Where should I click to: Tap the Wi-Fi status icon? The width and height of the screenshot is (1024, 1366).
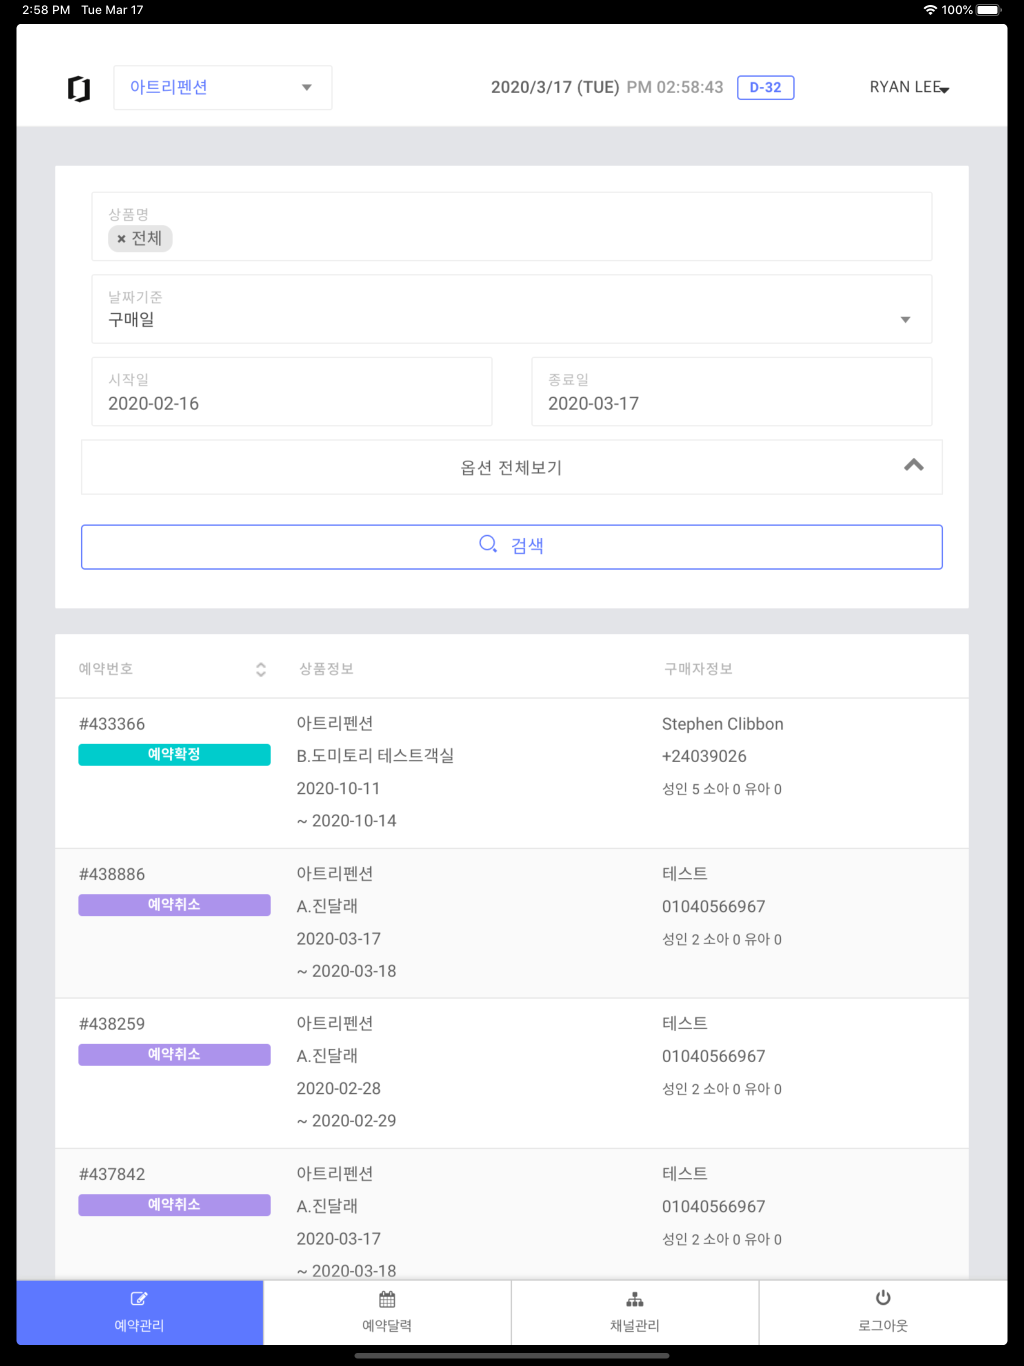pos(929,10)
